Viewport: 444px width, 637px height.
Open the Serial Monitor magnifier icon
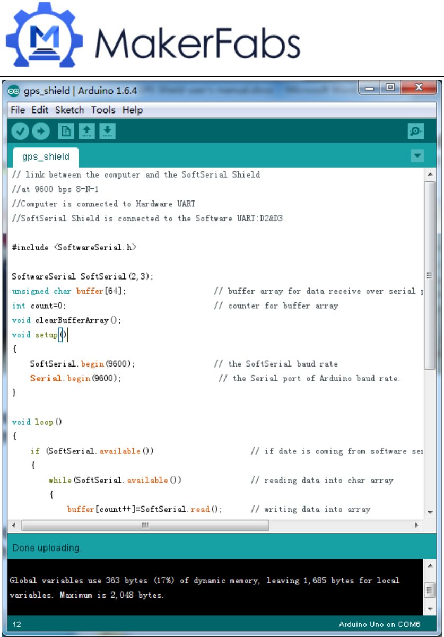click(416, 131)
